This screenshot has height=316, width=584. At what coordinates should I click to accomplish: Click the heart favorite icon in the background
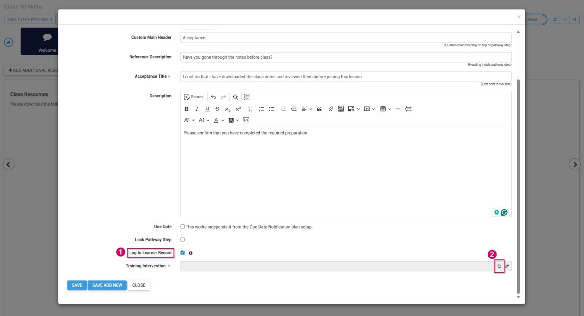pyautogui.click(x=565, y=19)
